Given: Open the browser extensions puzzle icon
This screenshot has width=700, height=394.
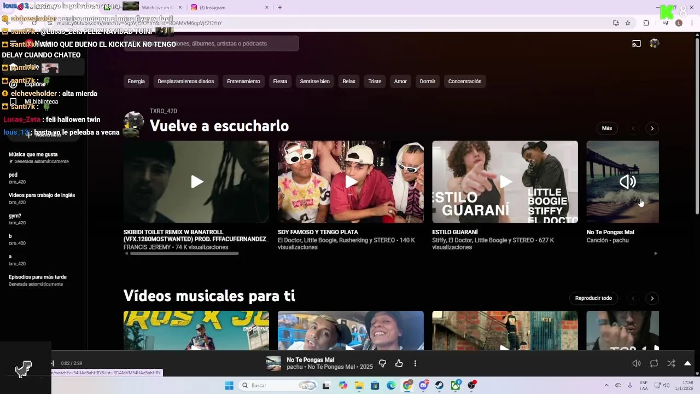Looking at the screenshot, I should [646, 23].
